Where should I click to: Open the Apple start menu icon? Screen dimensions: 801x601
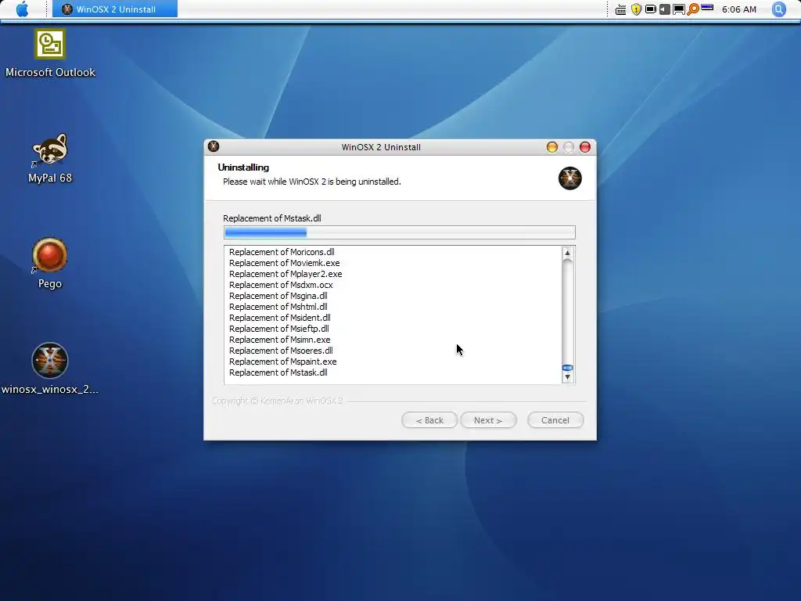[x=23, y=9]
